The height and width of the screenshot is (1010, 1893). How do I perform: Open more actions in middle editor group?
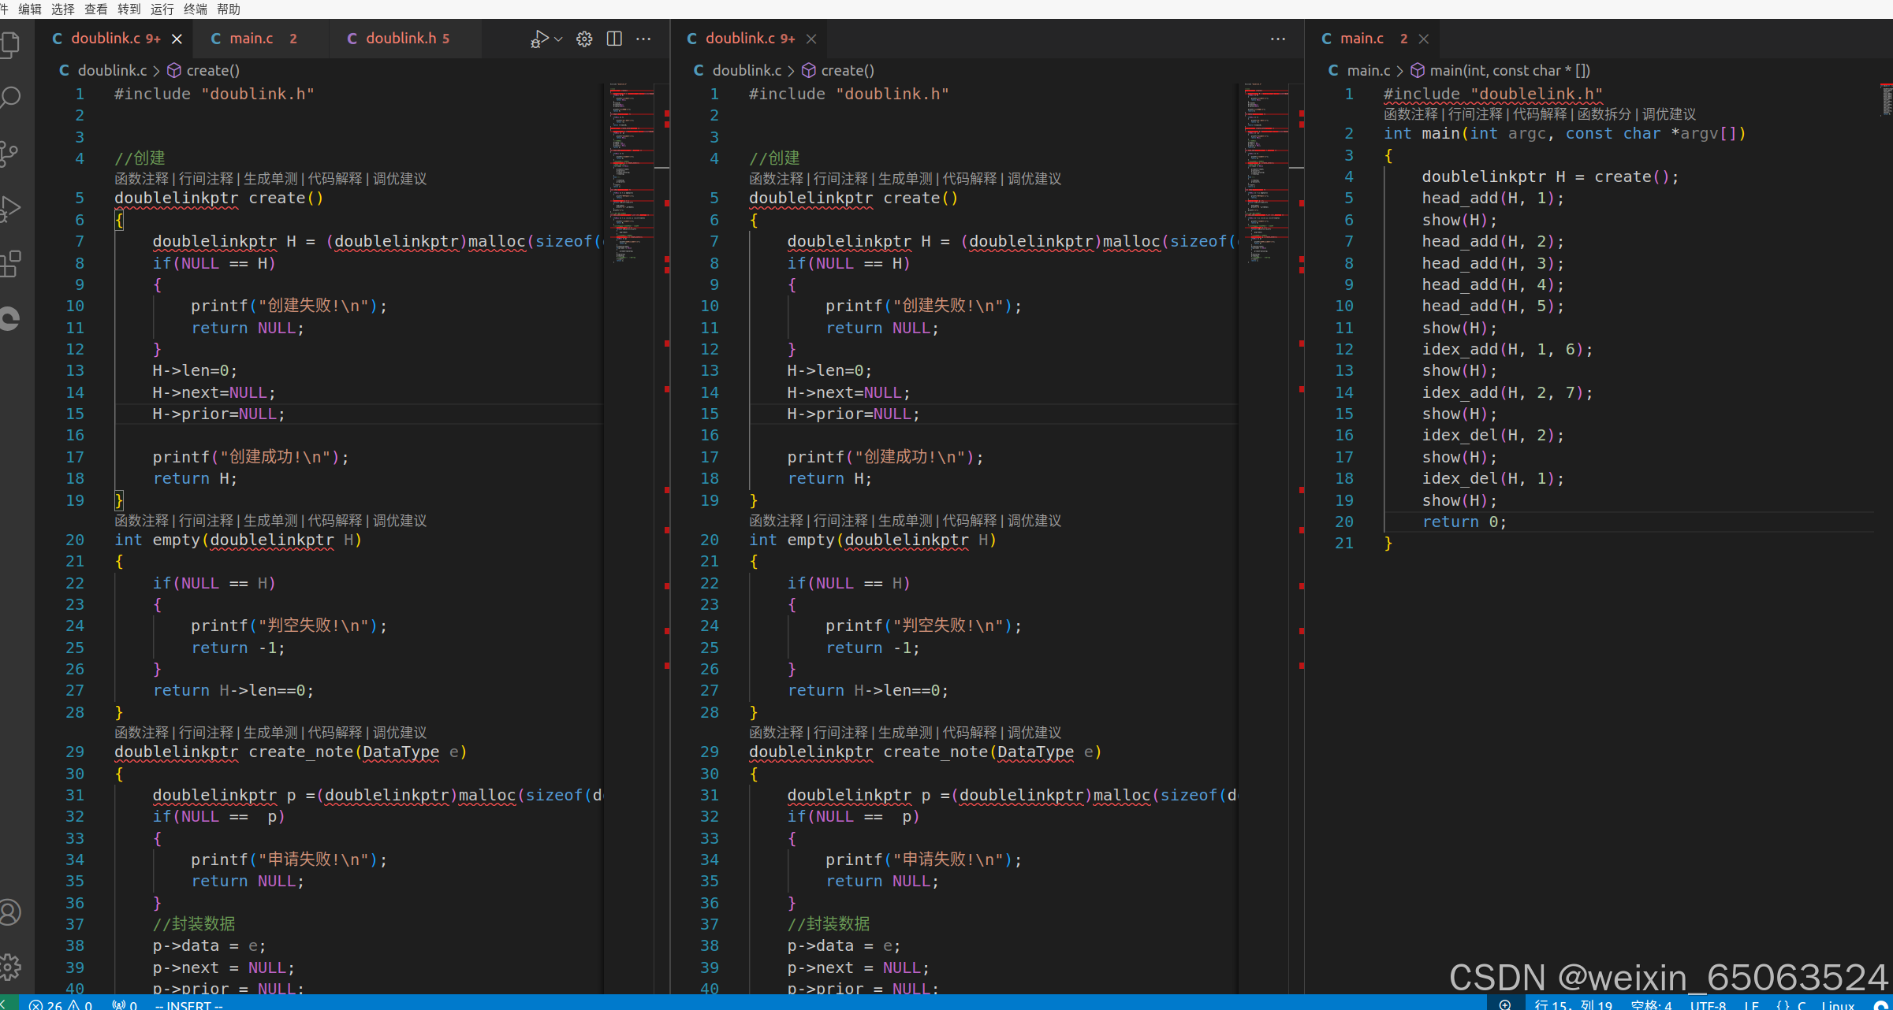(x=1277, y=39)
